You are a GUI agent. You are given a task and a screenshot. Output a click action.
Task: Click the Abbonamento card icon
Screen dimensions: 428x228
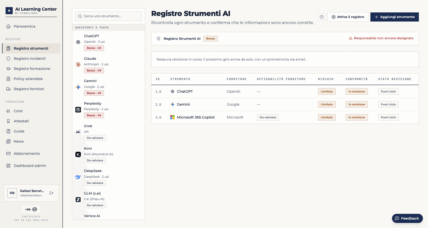tap(8, 154)
